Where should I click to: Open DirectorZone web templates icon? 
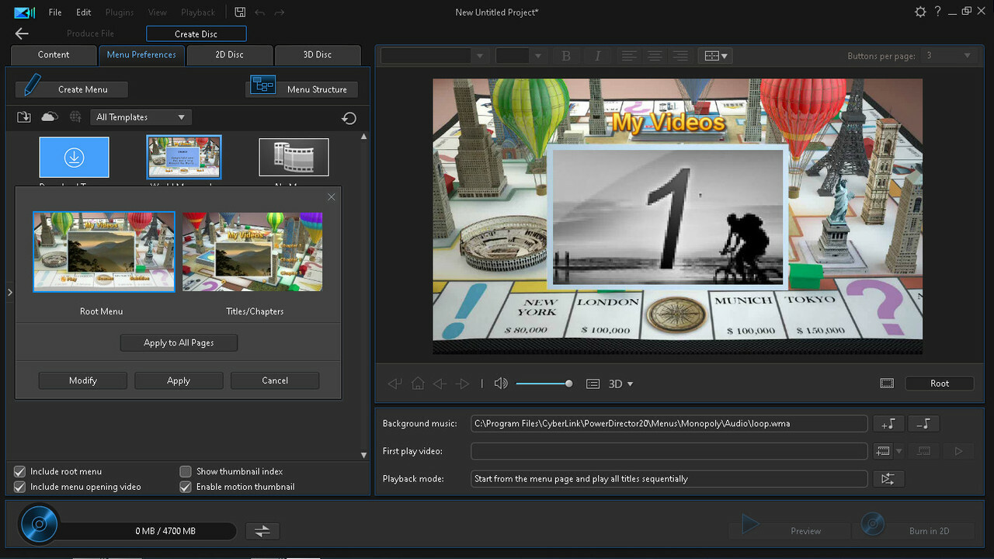[75, 117]
